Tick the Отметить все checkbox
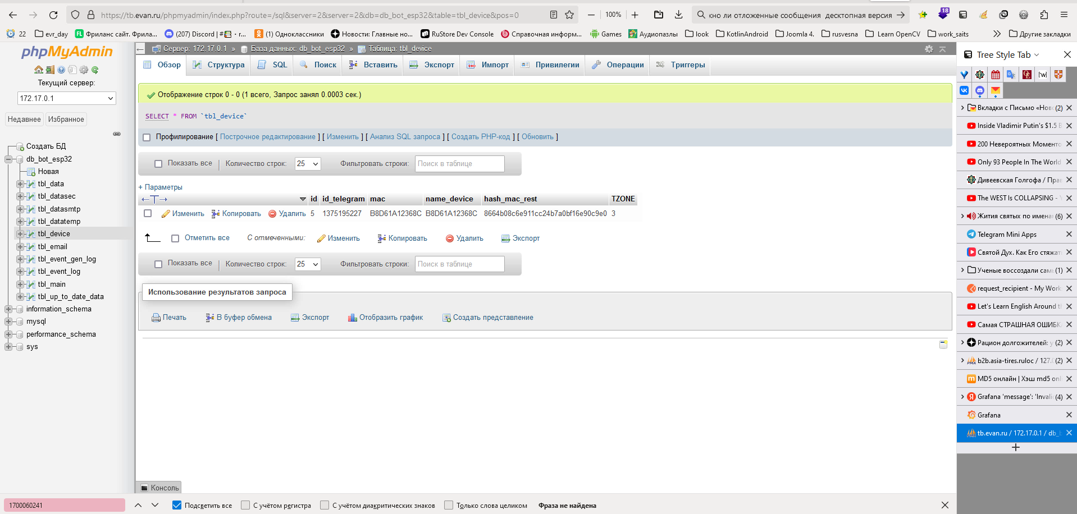This screenshot has height=514, width=1077. tap(175, 238)
